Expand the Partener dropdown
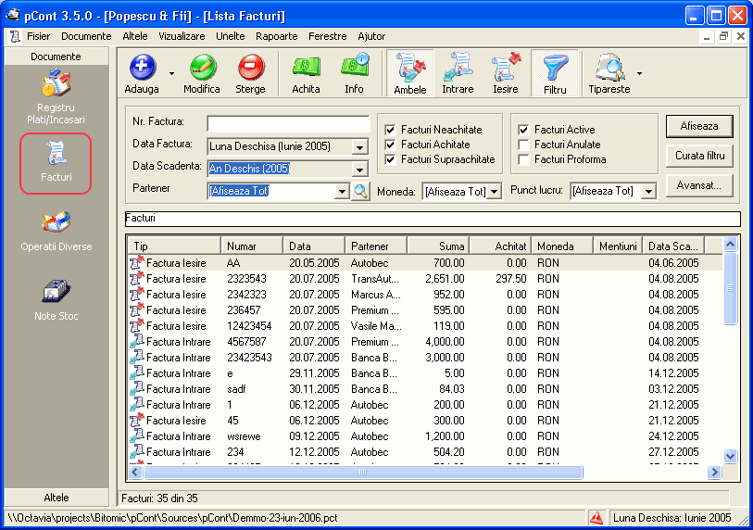This screenshot has width=753, height=530. pos(342,191)
